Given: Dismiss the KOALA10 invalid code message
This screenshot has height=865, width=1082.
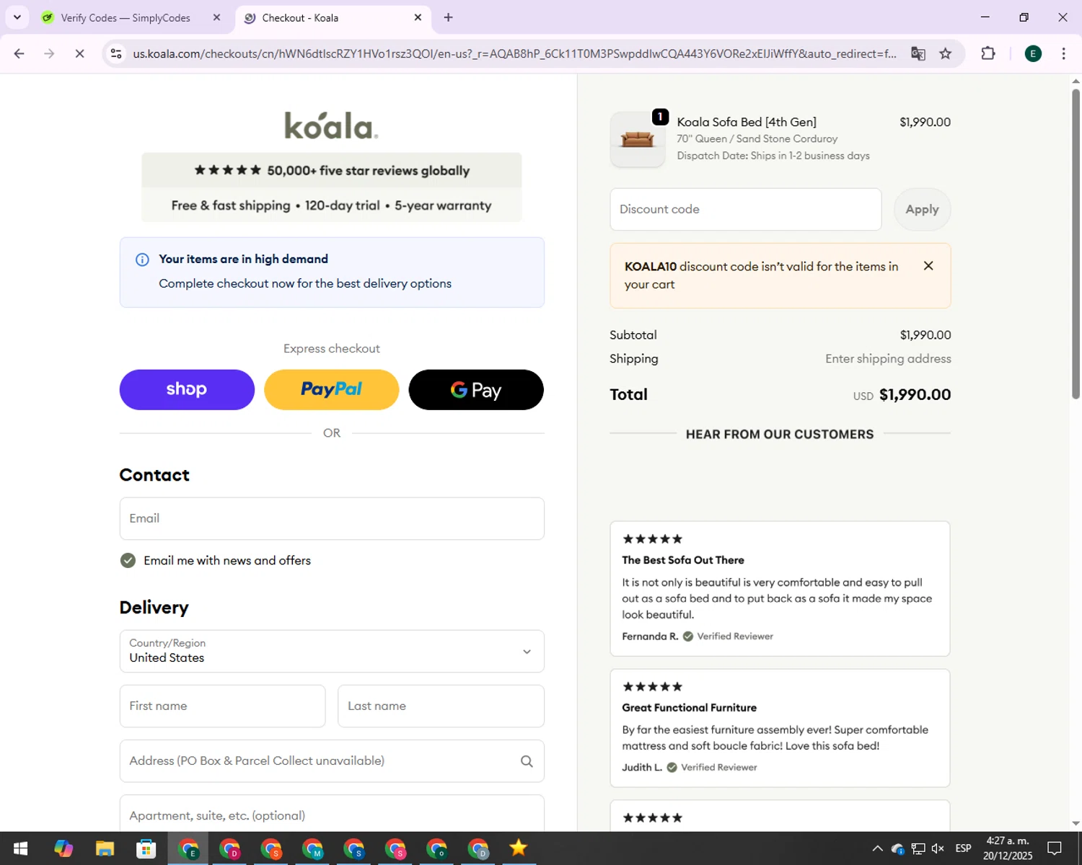Looking at the screenshot, I should 928,266.
